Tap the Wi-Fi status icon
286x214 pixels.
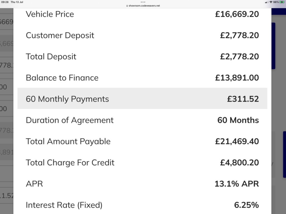click(271, 2)
